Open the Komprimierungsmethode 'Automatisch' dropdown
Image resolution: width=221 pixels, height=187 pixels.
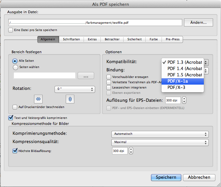coord(160,134)
